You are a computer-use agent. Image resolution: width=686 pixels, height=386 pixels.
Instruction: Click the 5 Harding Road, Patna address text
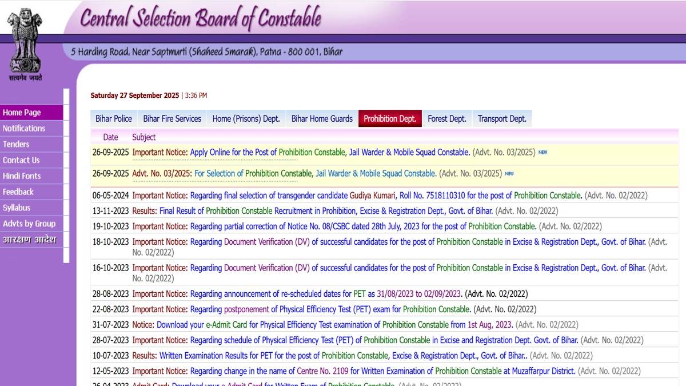pyautogui.click(x=207, y=51)
